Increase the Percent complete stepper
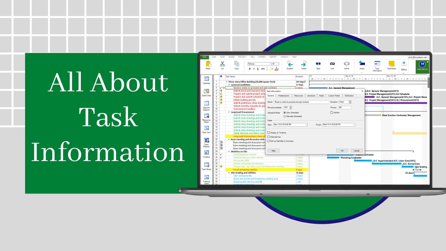 click(x=291, y=107)
